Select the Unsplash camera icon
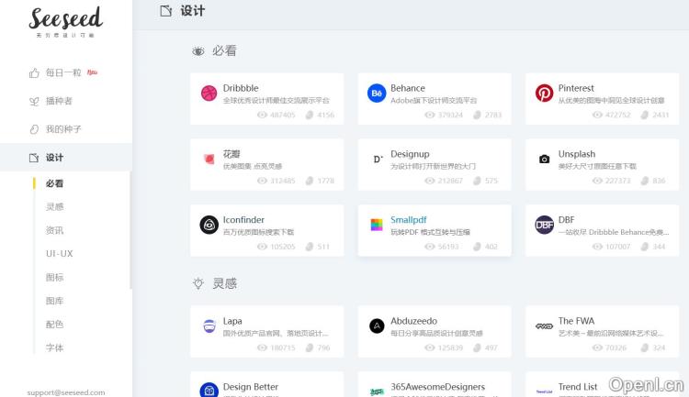This screenshot has height=397, width=689. tap(544, 159)
